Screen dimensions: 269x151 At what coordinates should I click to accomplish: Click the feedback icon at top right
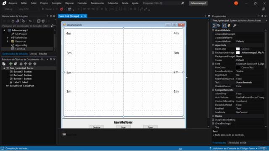(264, 9)
